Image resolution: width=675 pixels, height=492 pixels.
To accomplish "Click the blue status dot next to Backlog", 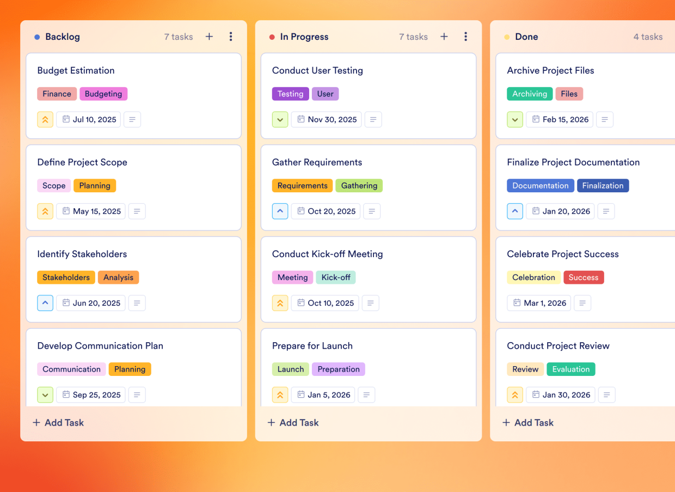I will 36,37.
